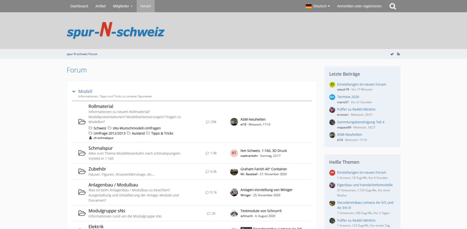Open Termine 2020 in Letzte Beiträge

click(x=348, y=97)
